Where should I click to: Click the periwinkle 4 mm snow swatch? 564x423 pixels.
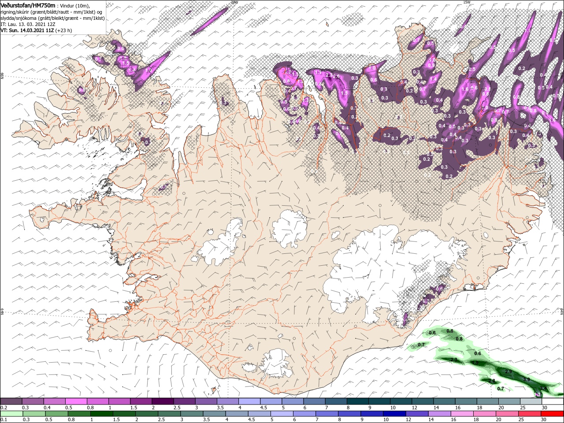coord(249,401)
